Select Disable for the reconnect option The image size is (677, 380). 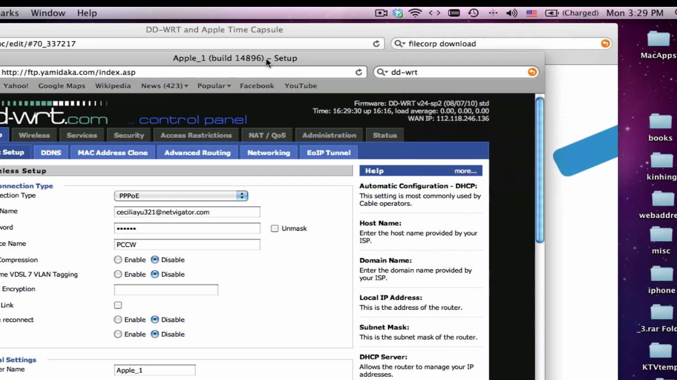tap(154, 319)
